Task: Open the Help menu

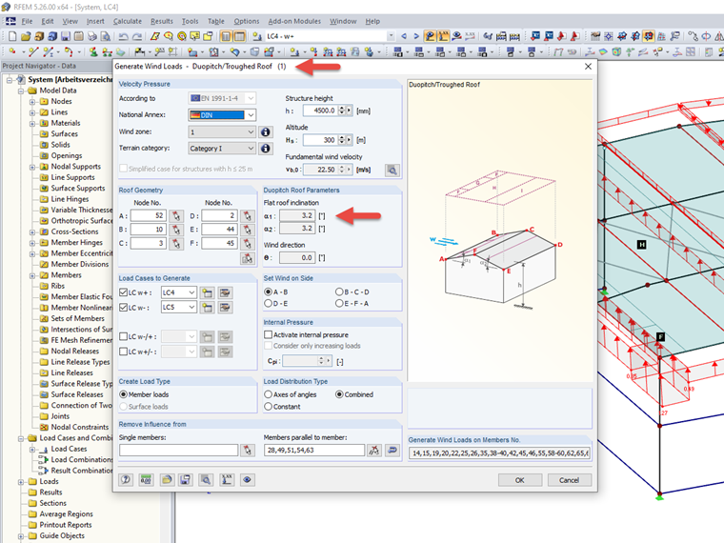Action: tap(372, 21)
